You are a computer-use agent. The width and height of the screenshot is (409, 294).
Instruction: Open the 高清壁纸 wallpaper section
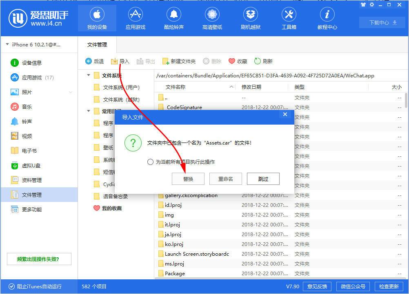tap(212, 18)
